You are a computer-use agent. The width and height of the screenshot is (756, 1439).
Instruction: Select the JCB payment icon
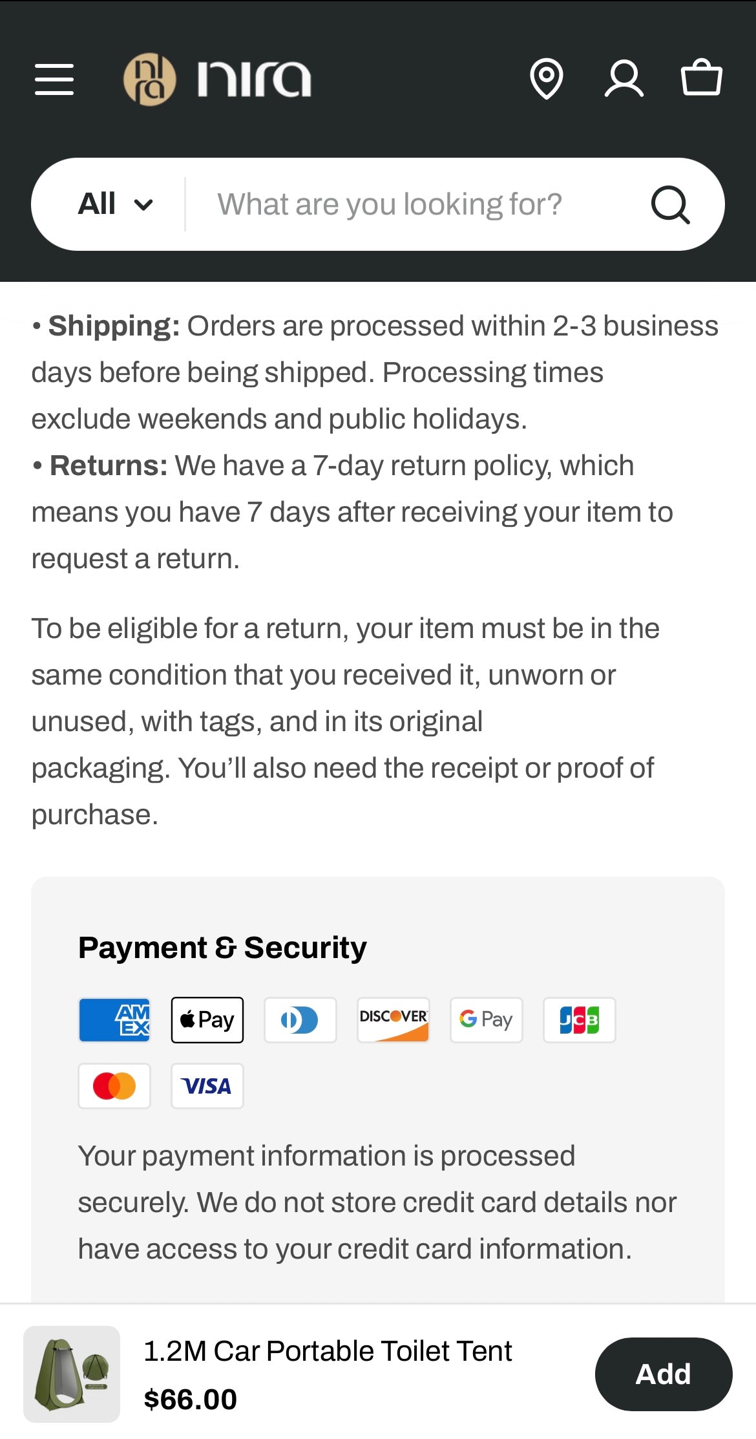tap(579, 1019)
